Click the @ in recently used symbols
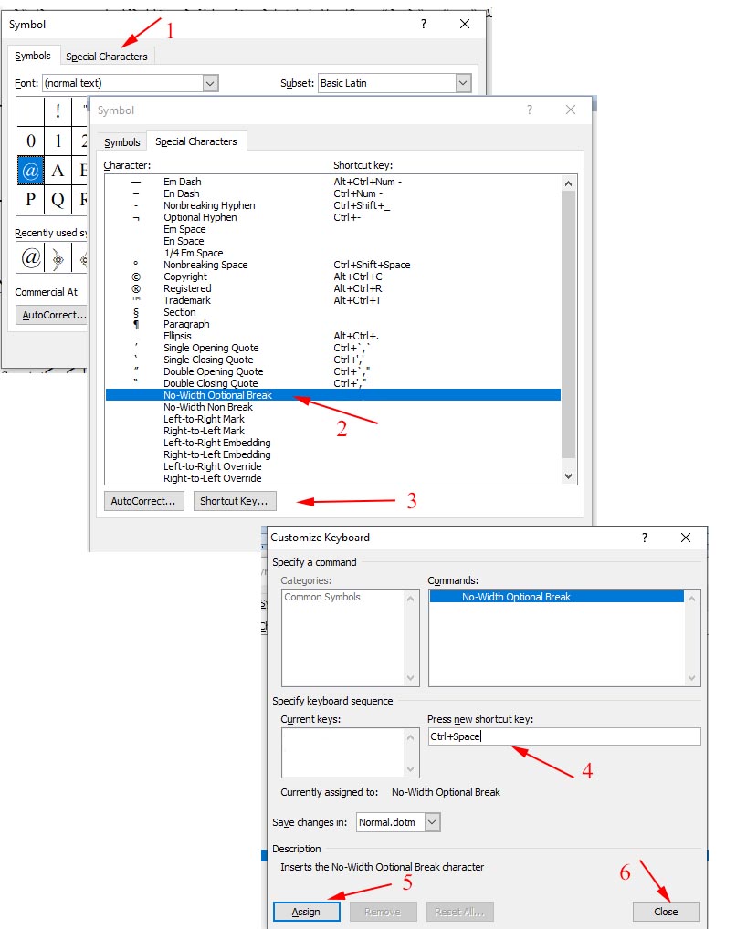This screenshot has height=929, width=736. click(x=31, y=258)
